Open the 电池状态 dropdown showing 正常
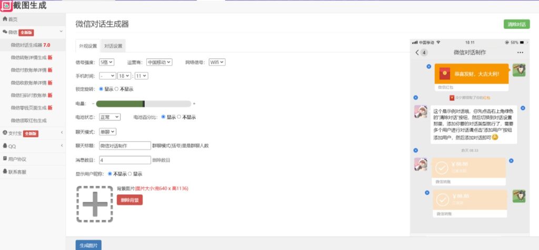 point(109,117)
